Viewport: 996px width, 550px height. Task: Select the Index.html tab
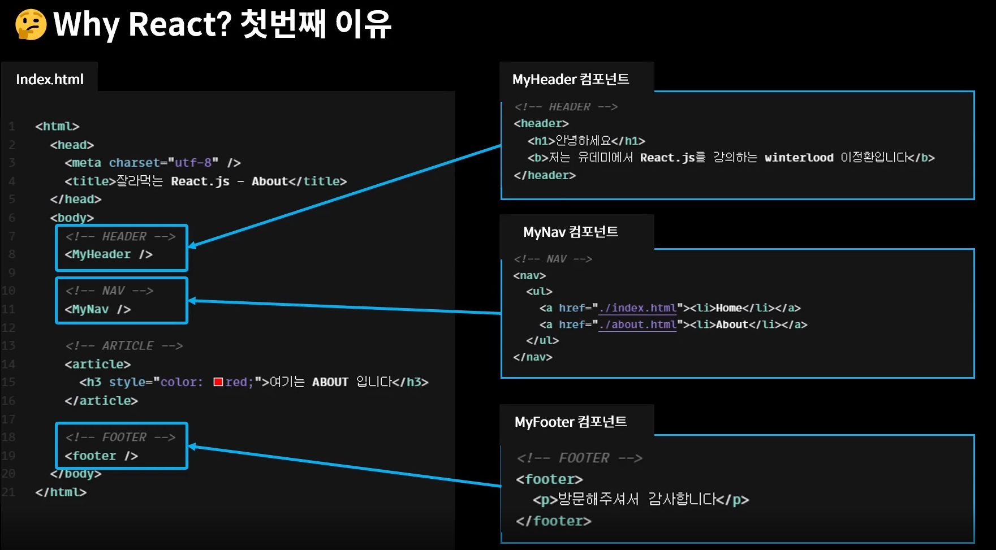(50, 79)
